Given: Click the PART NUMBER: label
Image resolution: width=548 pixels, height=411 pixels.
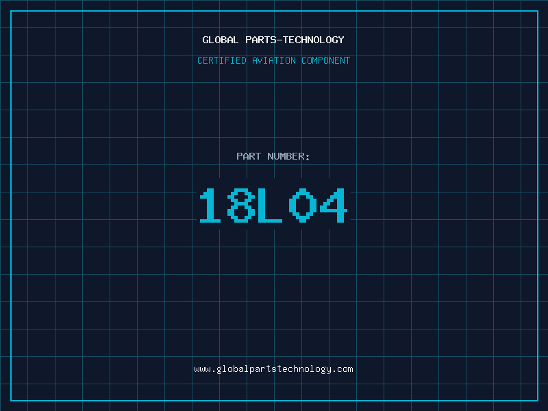Looking at the screenshot, I should coord(273,156).
